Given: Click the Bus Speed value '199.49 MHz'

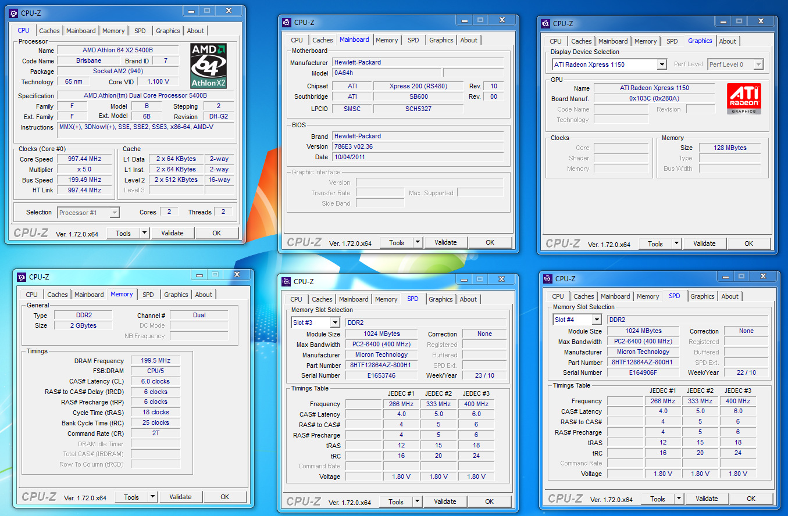Looking at the screenshot, I should pyautogui.click(x=85, y=180).
